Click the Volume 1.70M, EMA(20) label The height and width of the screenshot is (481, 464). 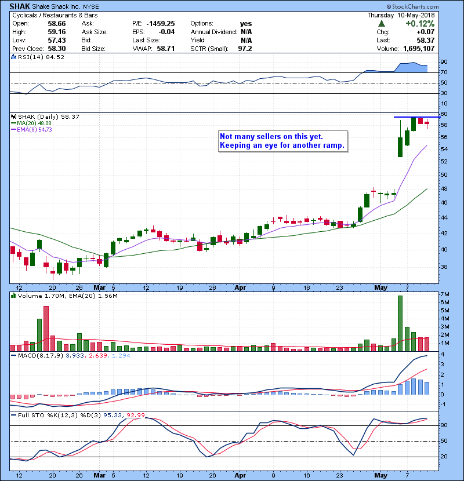pos(68,296)
